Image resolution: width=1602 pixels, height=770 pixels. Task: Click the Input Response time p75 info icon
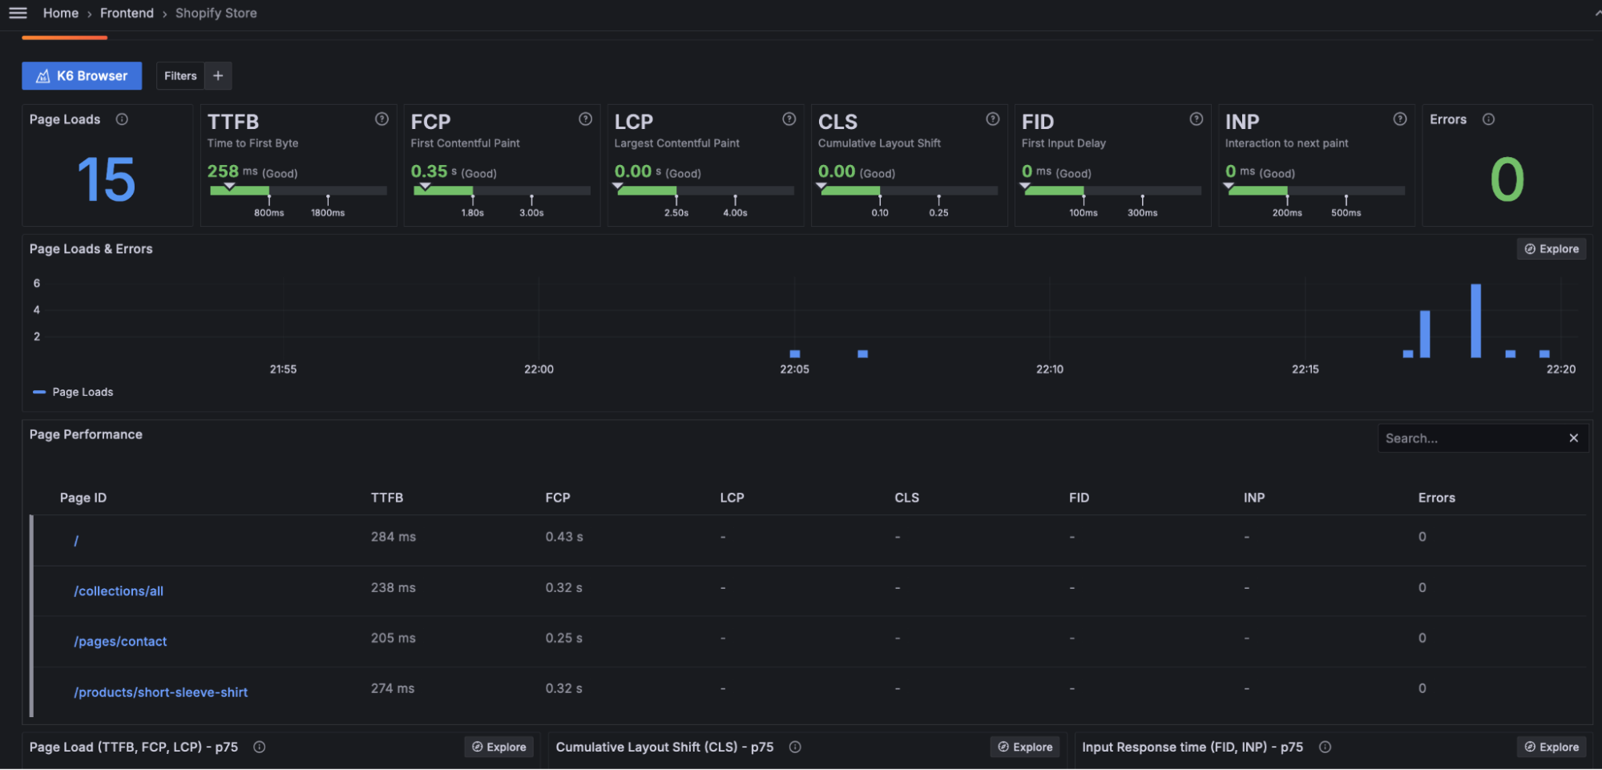1325,747
